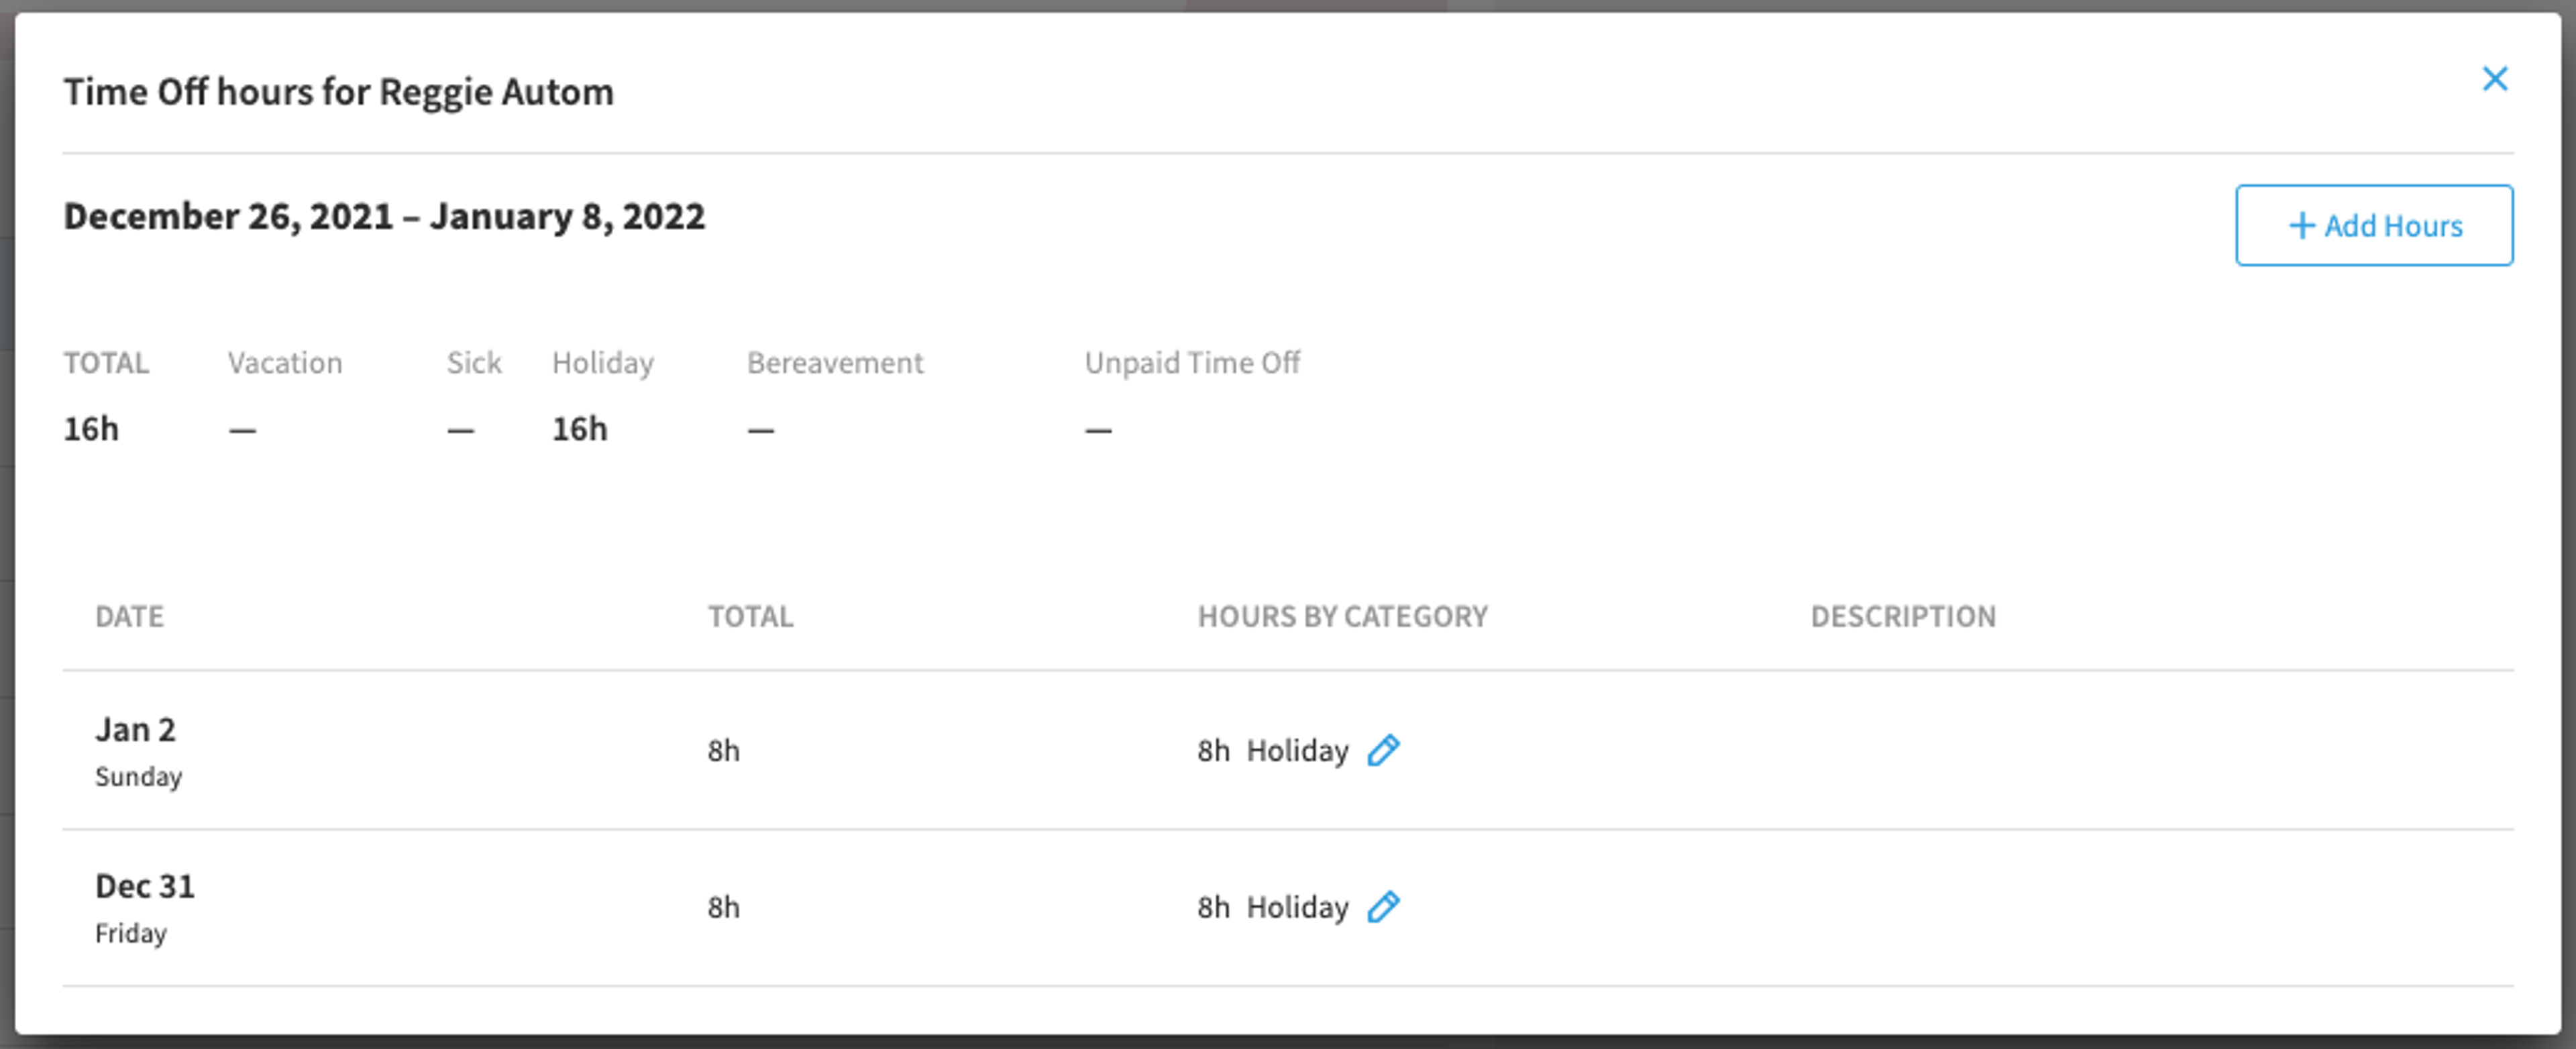2576x1049 pixels.
Task: Click the TOTAL 16h summary value
Action: point(91,429)
